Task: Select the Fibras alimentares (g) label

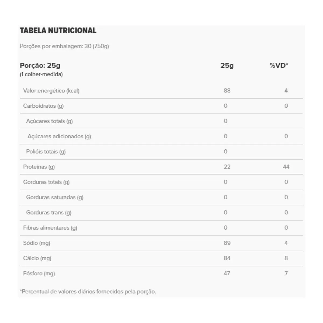Action: coord(50,228)
